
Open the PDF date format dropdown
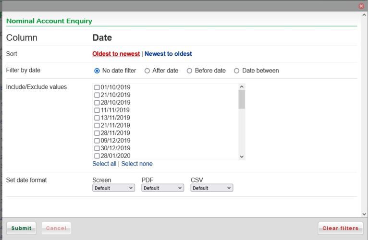[162, 188]
